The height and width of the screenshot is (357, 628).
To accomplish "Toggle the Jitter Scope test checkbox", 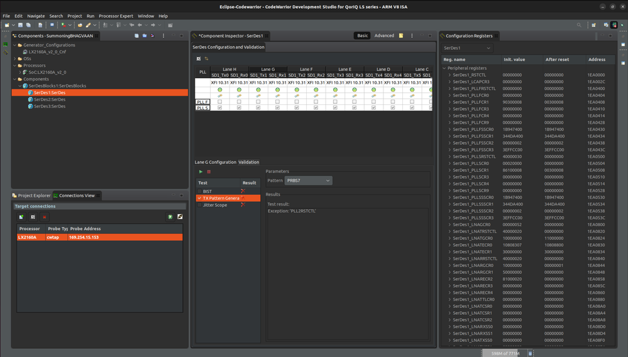I will click(199, 205).
